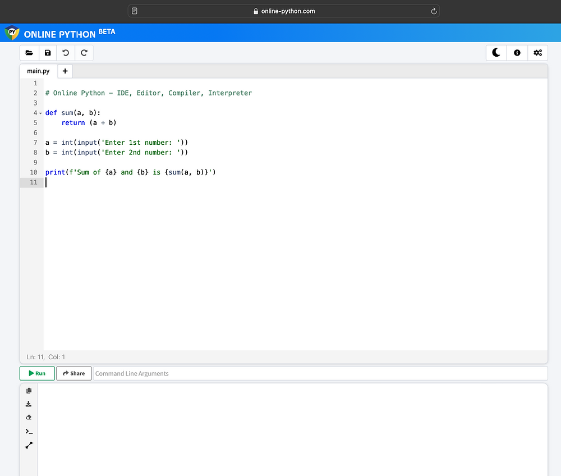Collapse the def sum fold arrow on line 4

[40, 113]
